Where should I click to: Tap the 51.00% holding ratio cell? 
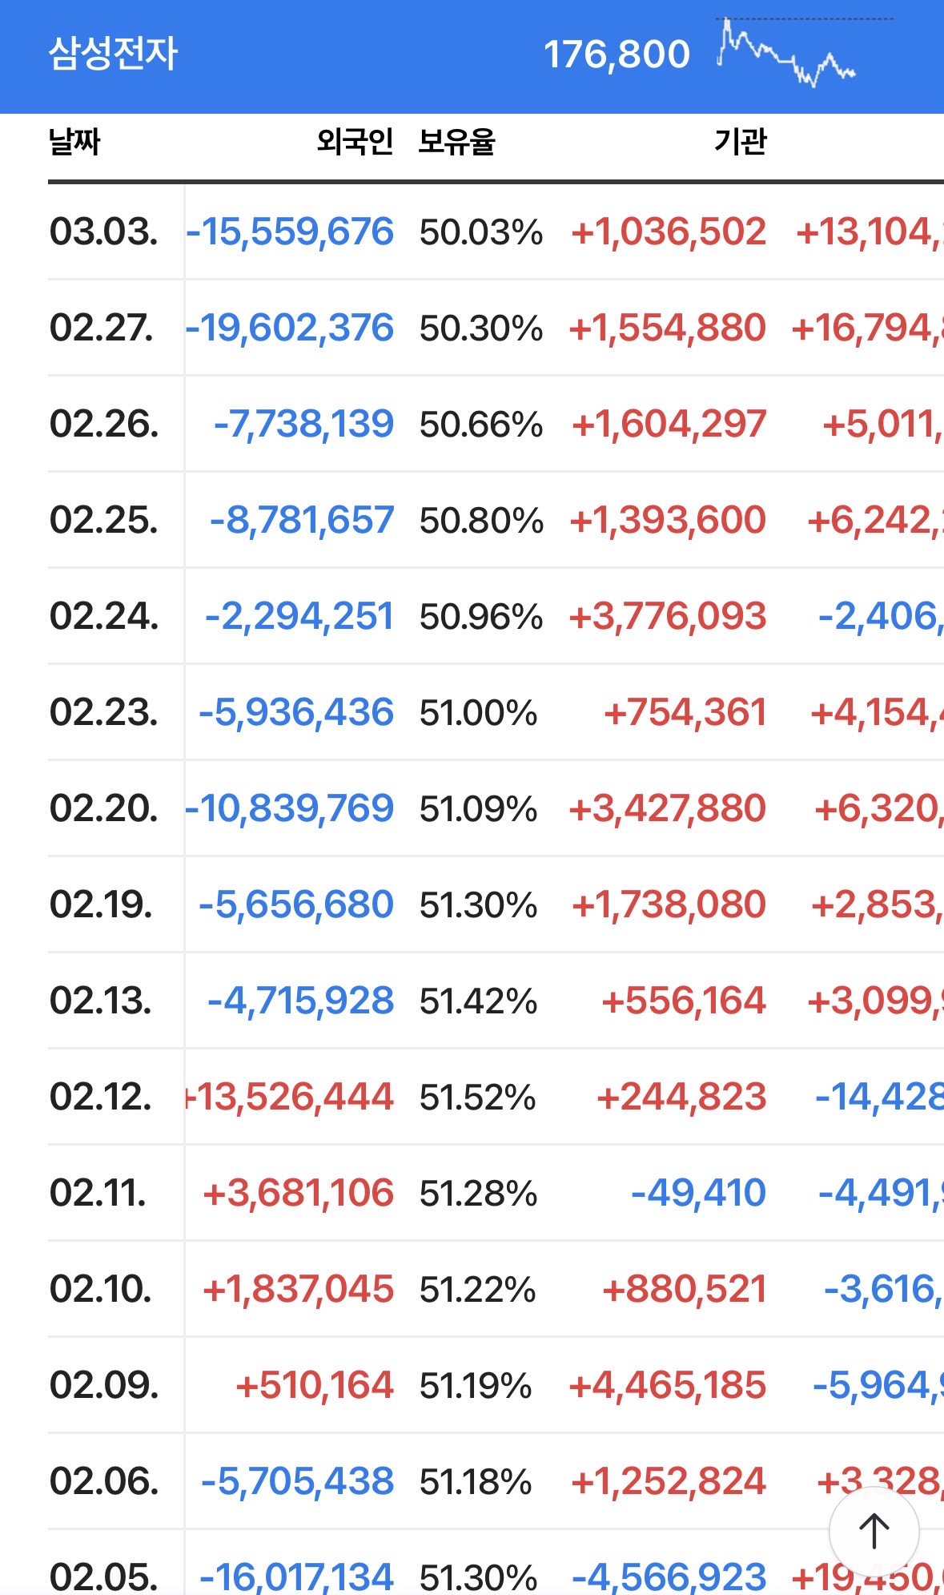(x=478, y=713)
